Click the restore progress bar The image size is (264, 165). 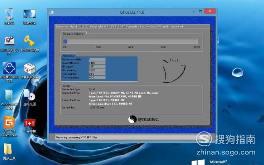pyautogui.click(x=130, y=42)
